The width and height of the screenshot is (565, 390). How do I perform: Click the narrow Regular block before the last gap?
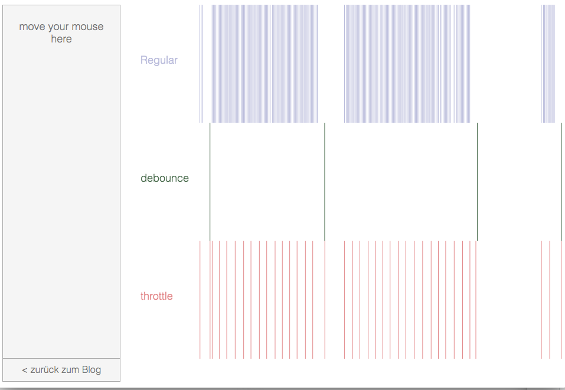click(462, 64)
